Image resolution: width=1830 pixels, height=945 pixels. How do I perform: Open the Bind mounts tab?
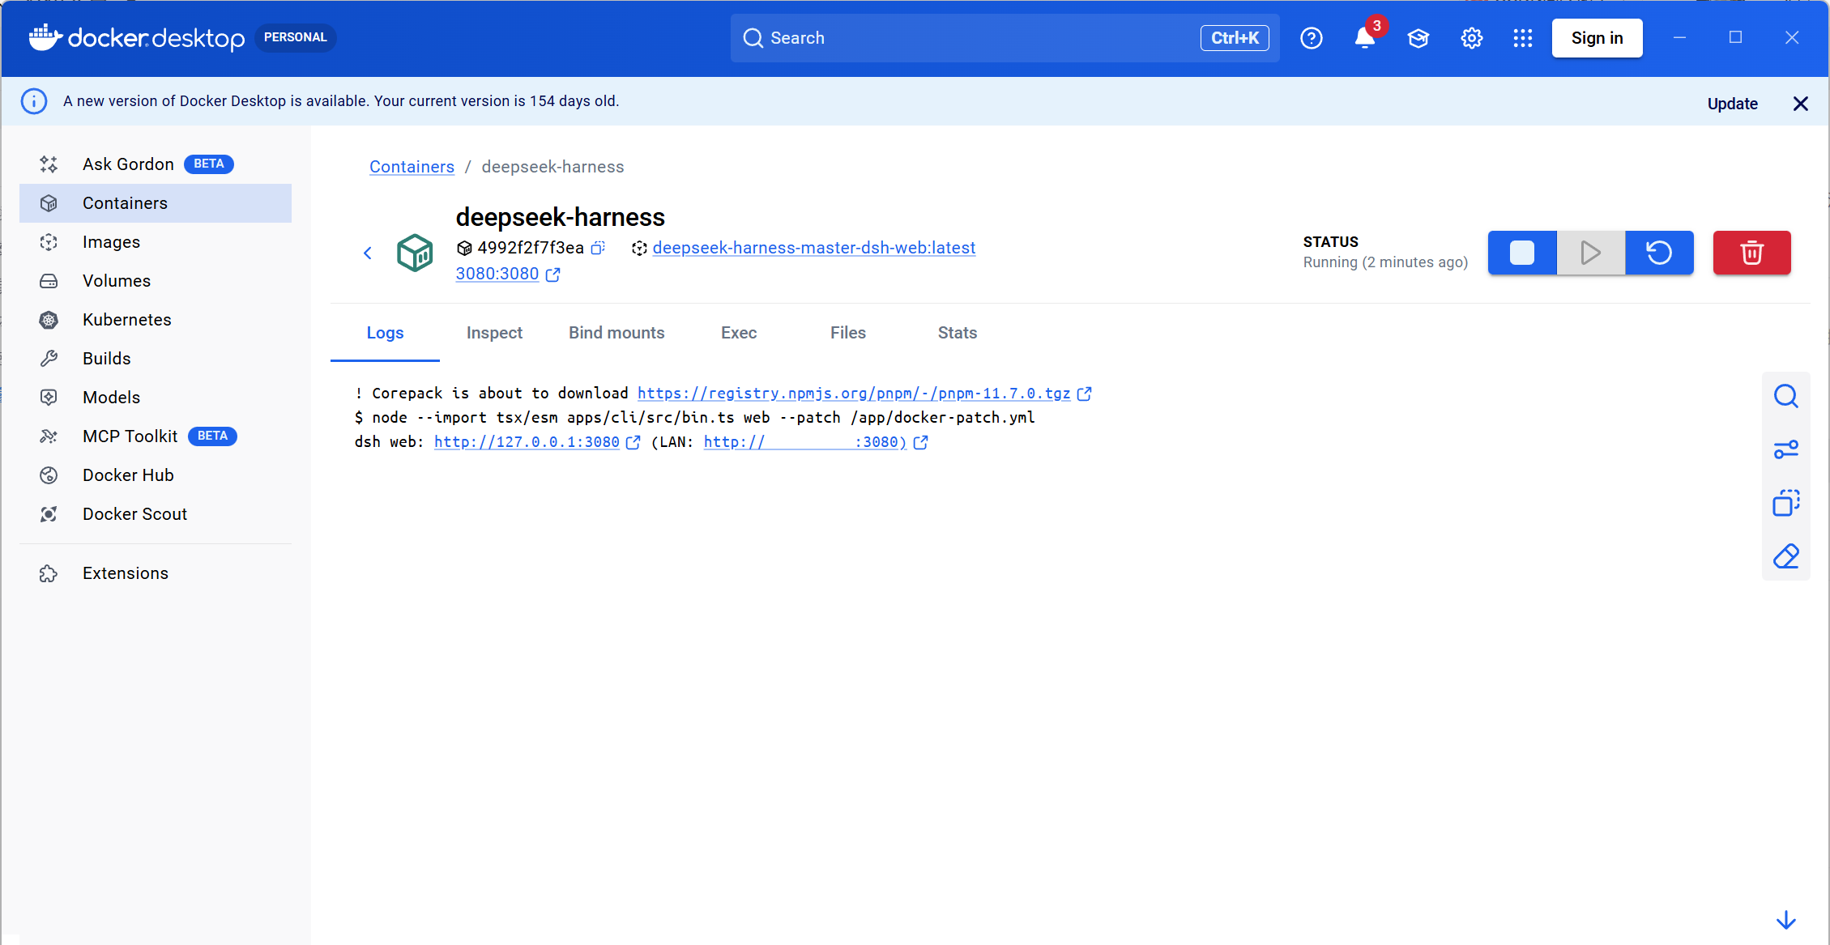point(616,333)
